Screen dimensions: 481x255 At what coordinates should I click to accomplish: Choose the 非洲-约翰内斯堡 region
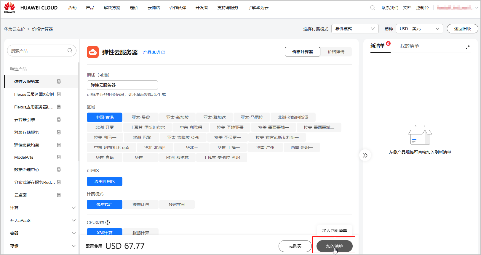[293, 117]
